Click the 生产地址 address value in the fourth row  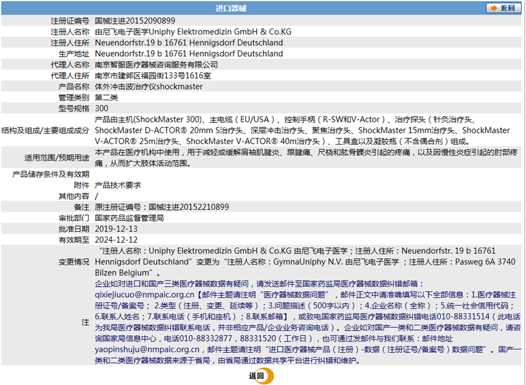point(189,54)
